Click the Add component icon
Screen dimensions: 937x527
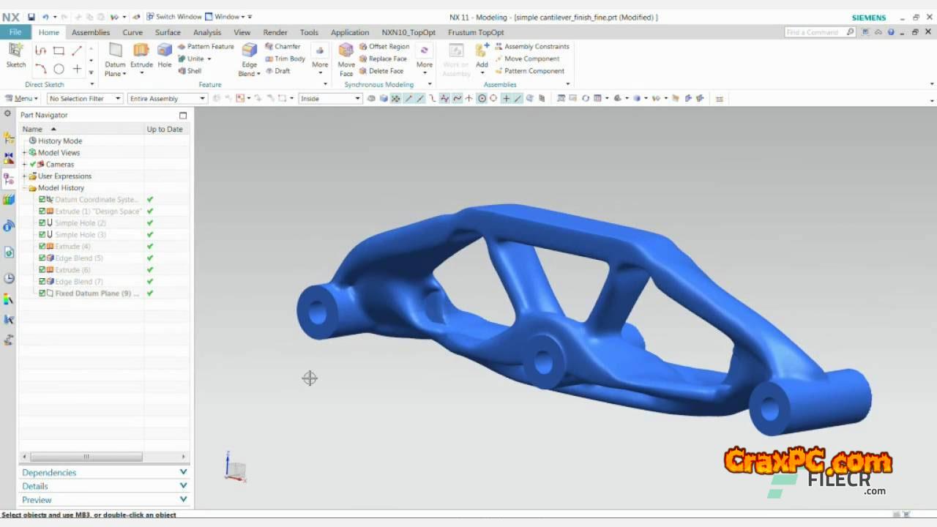click(x=482, y=51)
